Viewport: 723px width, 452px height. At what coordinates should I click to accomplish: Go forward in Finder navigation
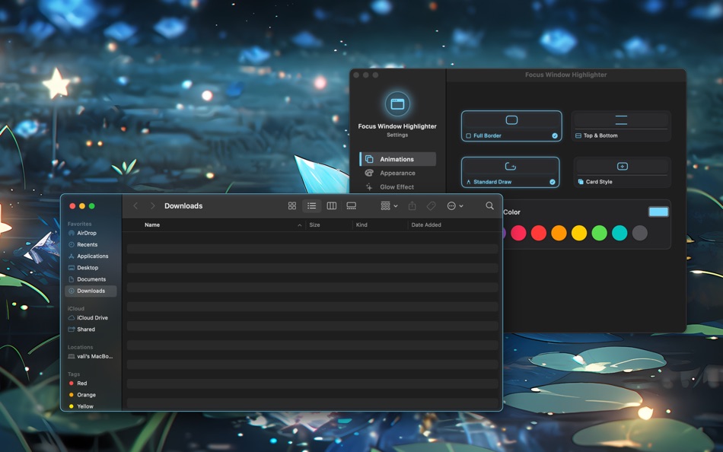point(153,205)
